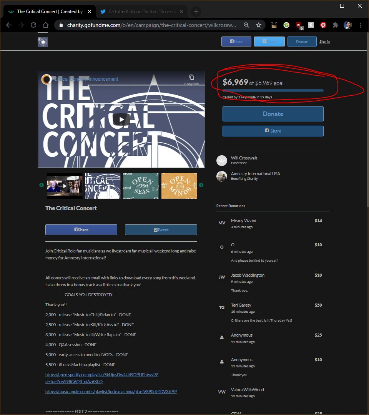
Task: Click the header Facebook Share button
Action: 236,41
